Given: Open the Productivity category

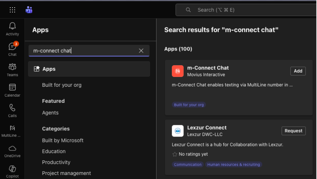Looking at the screenshot, I should click(x=56, y=162).
